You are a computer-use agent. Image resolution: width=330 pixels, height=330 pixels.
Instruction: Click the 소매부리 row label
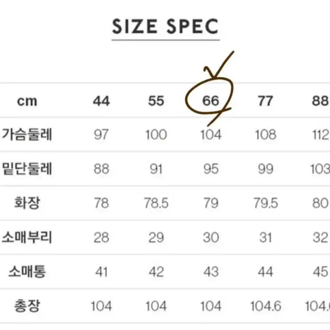[x=27, y=237]
